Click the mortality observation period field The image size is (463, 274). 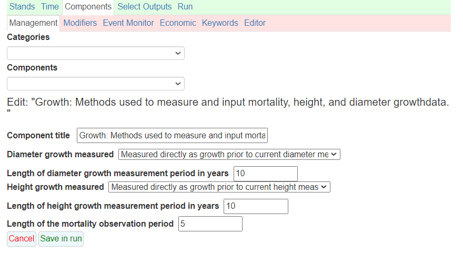pos(210,224)
